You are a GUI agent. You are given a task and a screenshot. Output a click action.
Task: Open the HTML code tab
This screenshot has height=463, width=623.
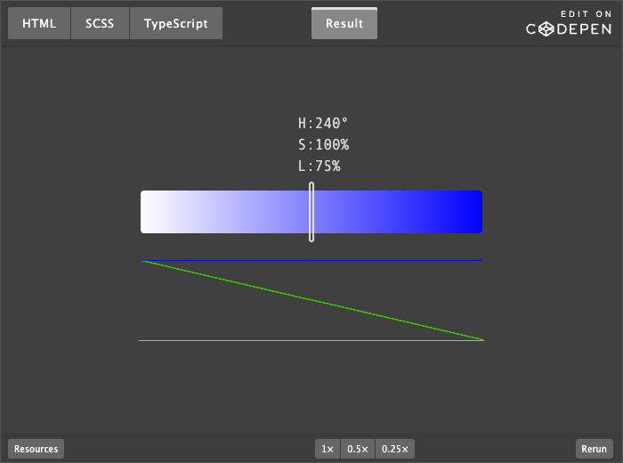point(39,24)
